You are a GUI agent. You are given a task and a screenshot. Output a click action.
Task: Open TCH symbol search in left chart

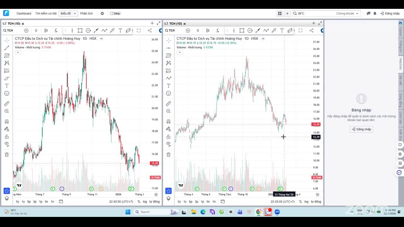(9, 31)
